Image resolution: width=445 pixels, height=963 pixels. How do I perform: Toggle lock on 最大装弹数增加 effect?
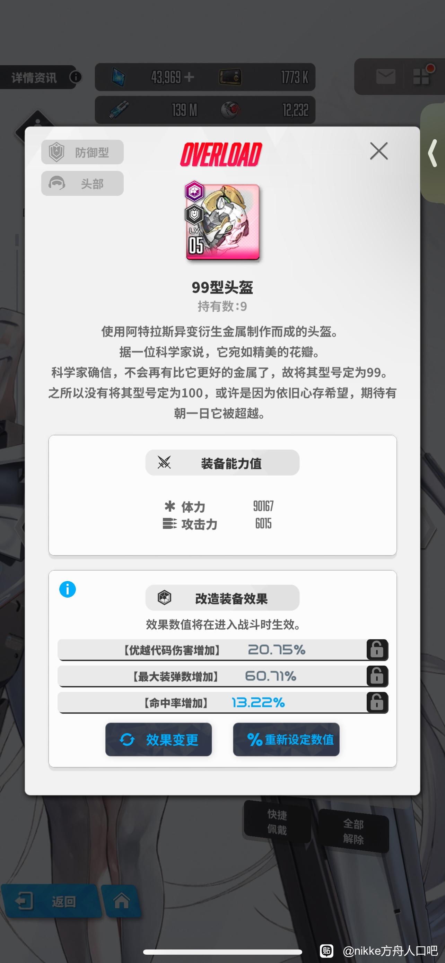[x=377, y=676]
